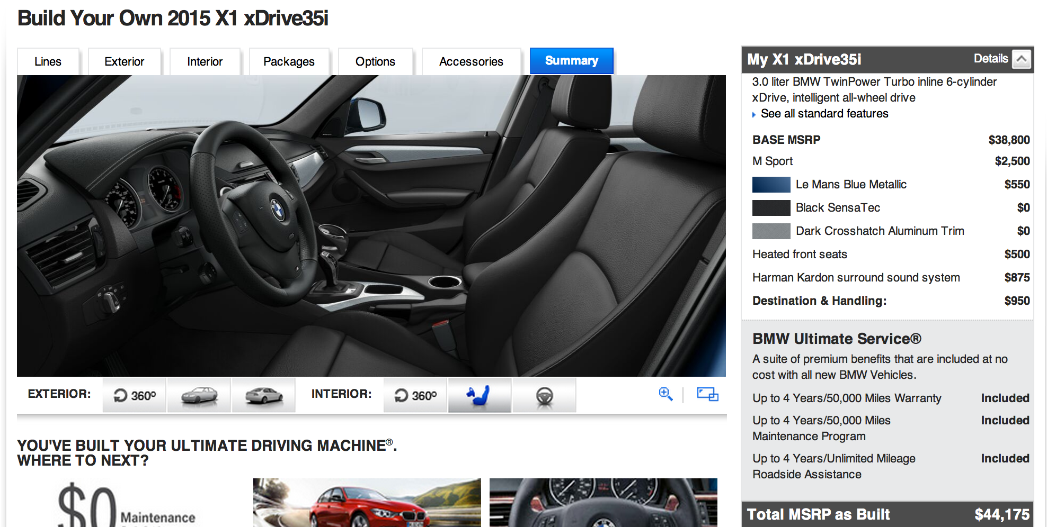This screenshot has height=527, width=1047.
Task: Click xDrive intelligent all-wheel drive text
Action: [833, 98]
